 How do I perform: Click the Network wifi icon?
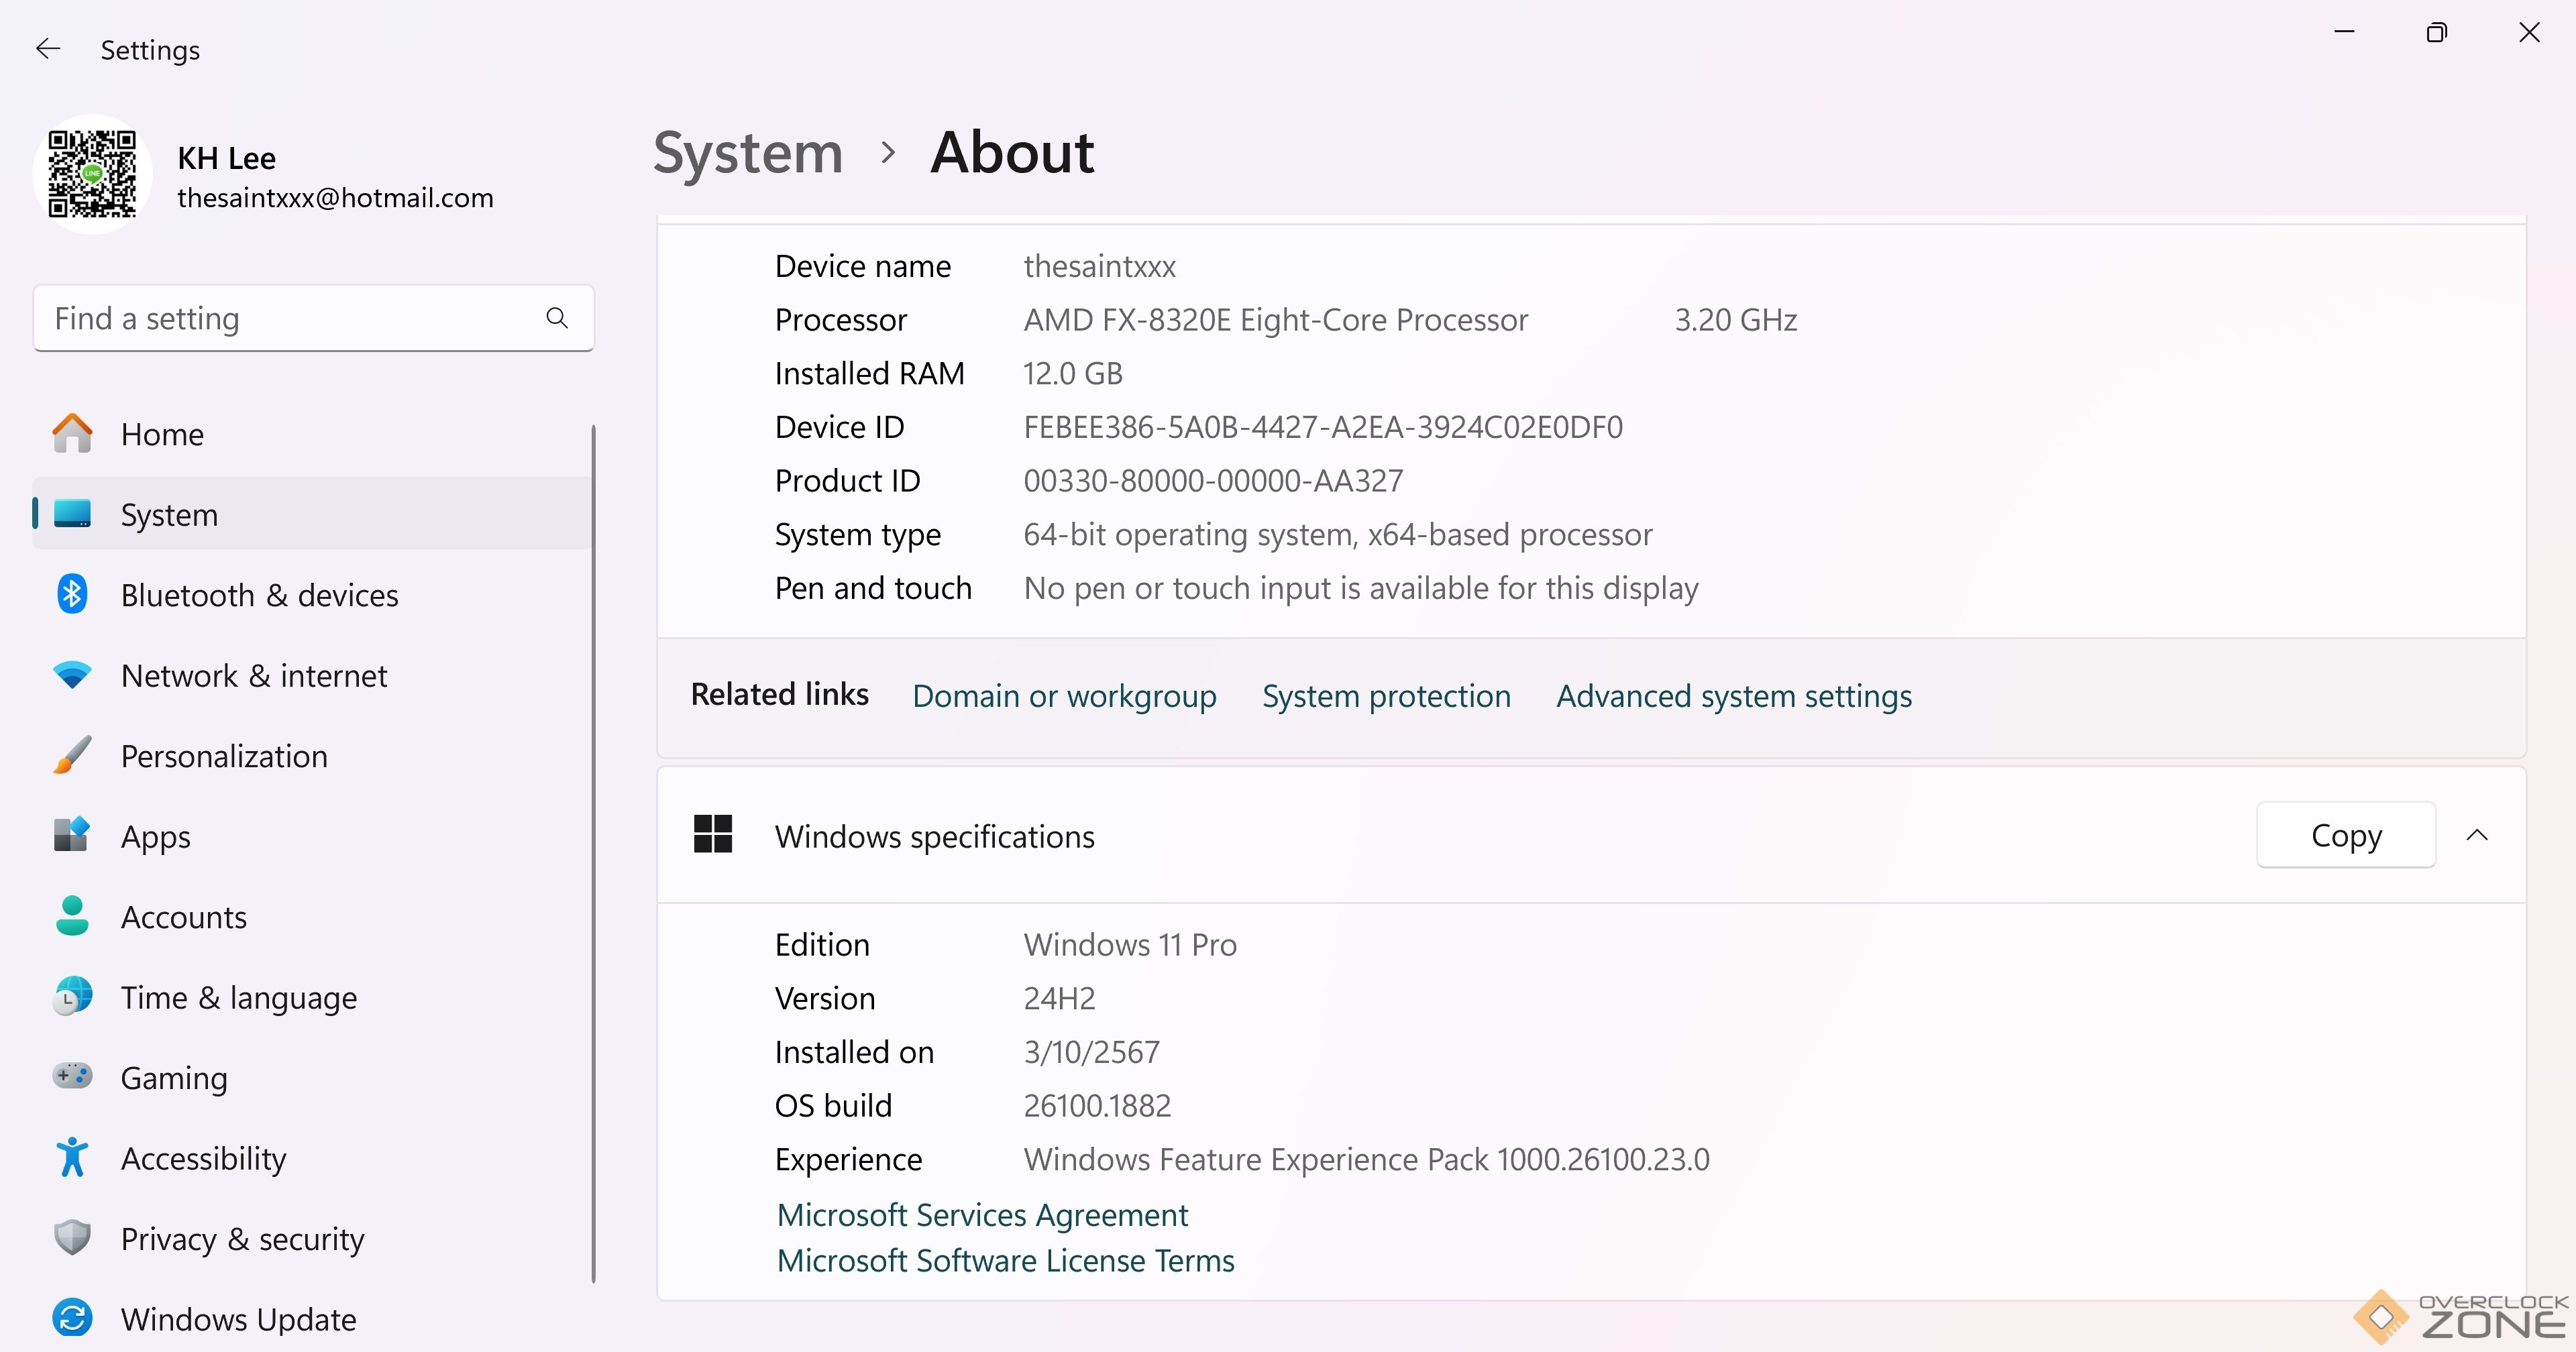pyautogui.click(x=72, y=675)
